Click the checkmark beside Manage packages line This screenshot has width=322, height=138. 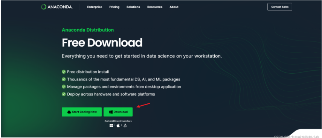(x=64, y=86)
